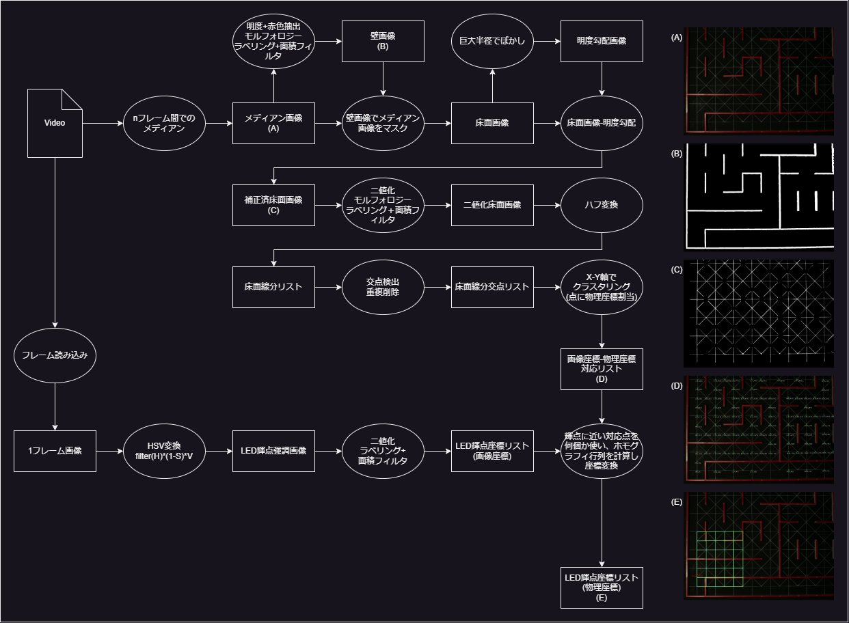
Task: Open thumbnail (B) black-and-white wall mask
Action: [759, 197]
